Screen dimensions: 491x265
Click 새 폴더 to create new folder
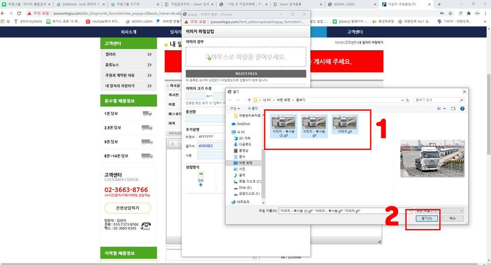252,108
